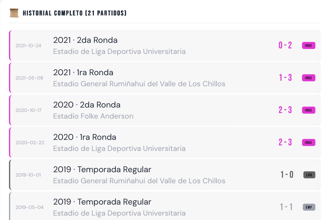Click the INDE badge for 2020-10-17 match
This screenshot has height=220, width=326.
click(x=308, y=110)
